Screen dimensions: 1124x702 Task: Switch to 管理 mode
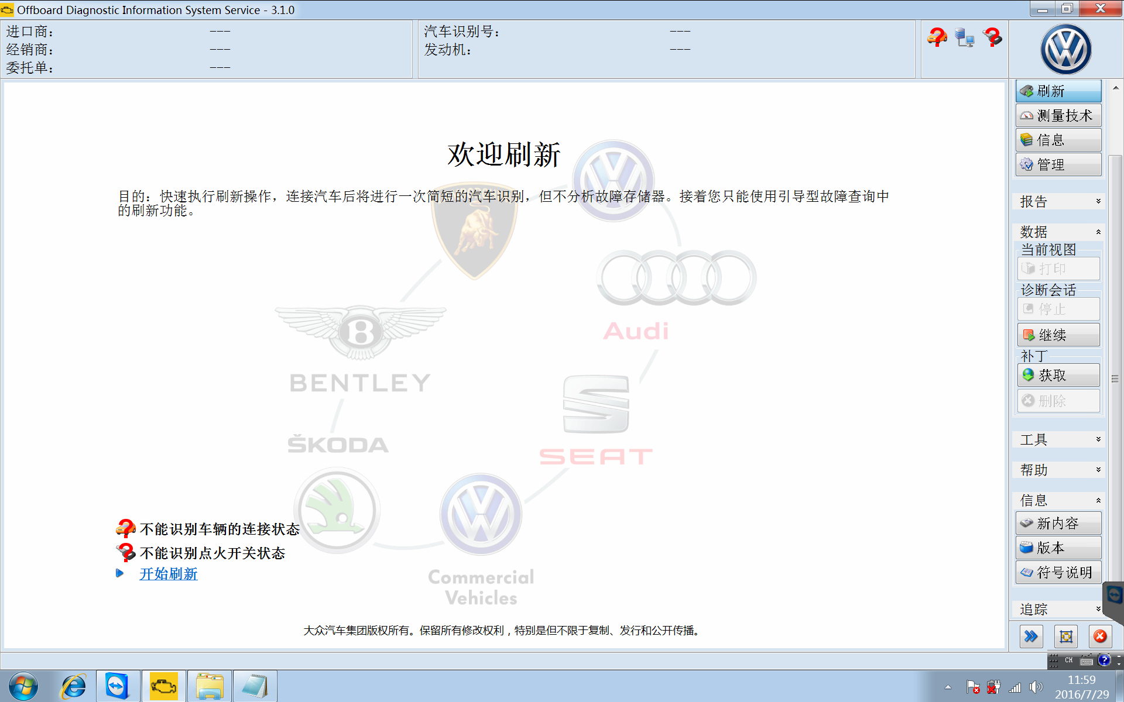coord(1058,164)
